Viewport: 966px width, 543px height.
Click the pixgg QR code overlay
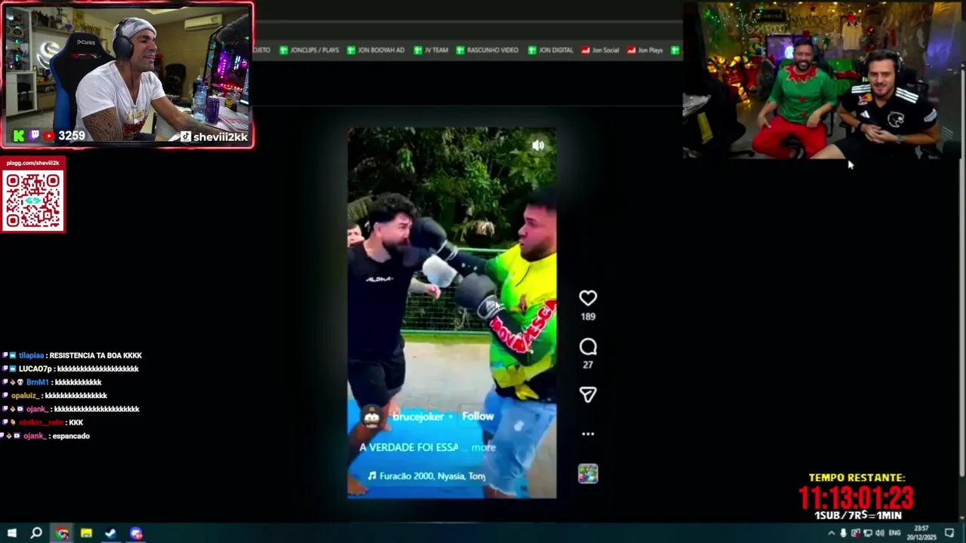pos(32,201)
